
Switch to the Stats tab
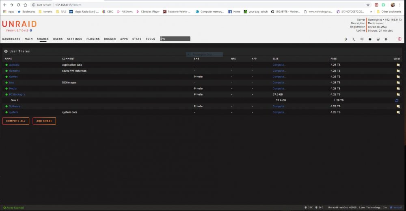137,39
